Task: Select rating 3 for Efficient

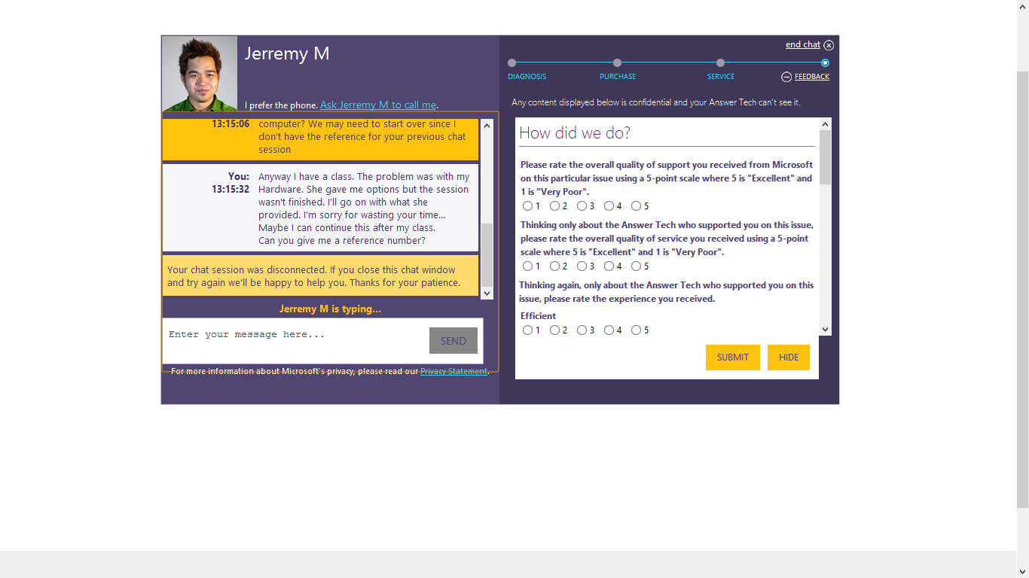Action: 582,330
